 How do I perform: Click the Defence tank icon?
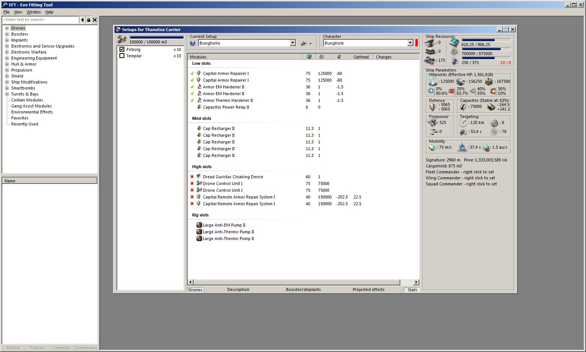point(433,107)
